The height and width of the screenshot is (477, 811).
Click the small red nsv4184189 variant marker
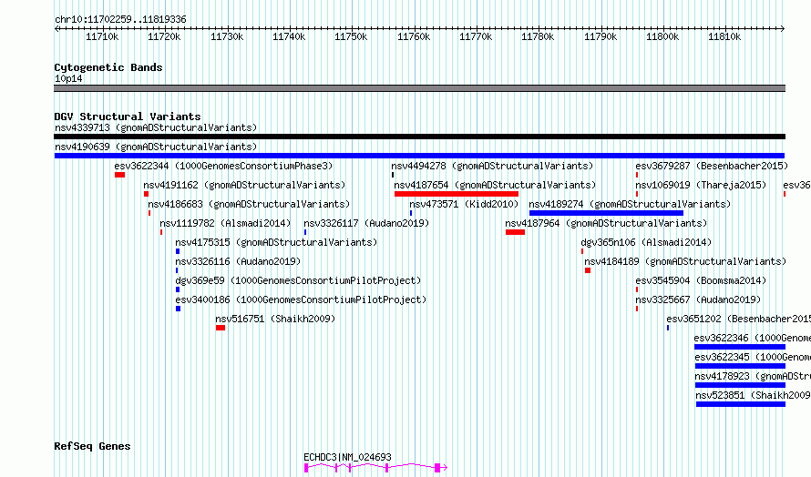click(x=588, y=270)
